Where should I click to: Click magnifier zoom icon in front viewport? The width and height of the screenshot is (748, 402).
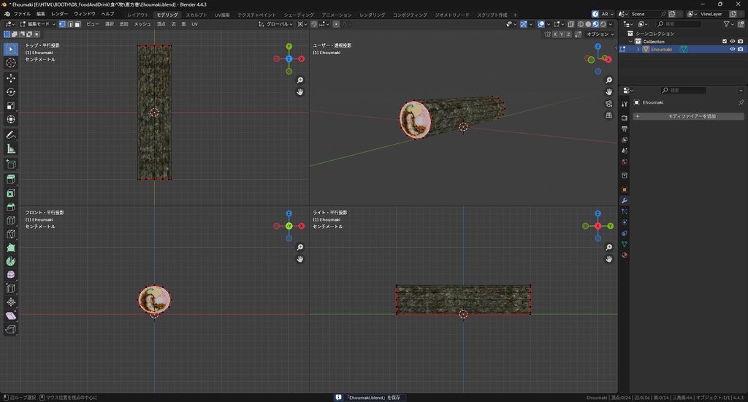point(300,248)
